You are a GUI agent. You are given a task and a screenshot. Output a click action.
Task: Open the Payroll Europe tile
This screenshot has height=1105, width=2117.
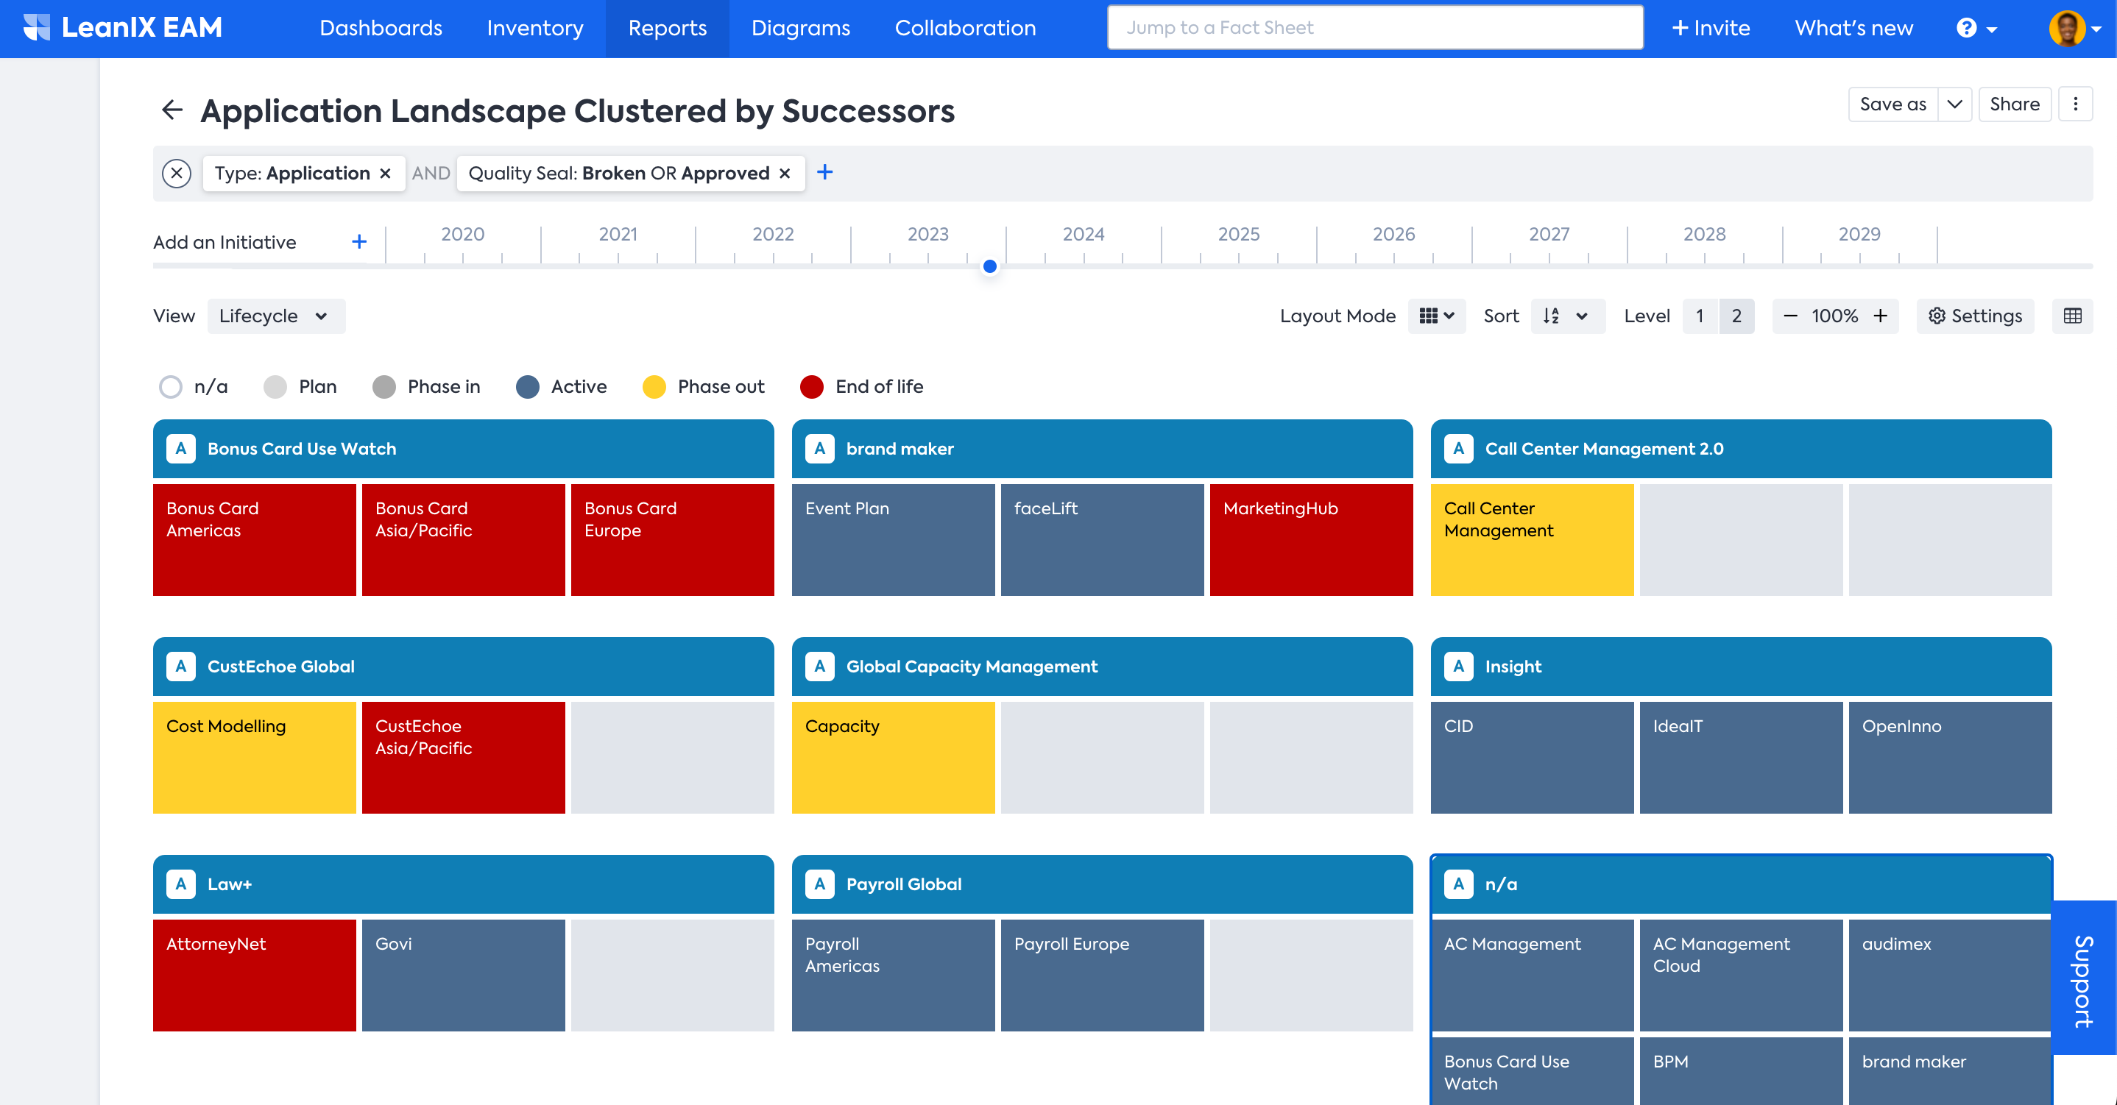pyautogui.click(x=1102, y=976)
